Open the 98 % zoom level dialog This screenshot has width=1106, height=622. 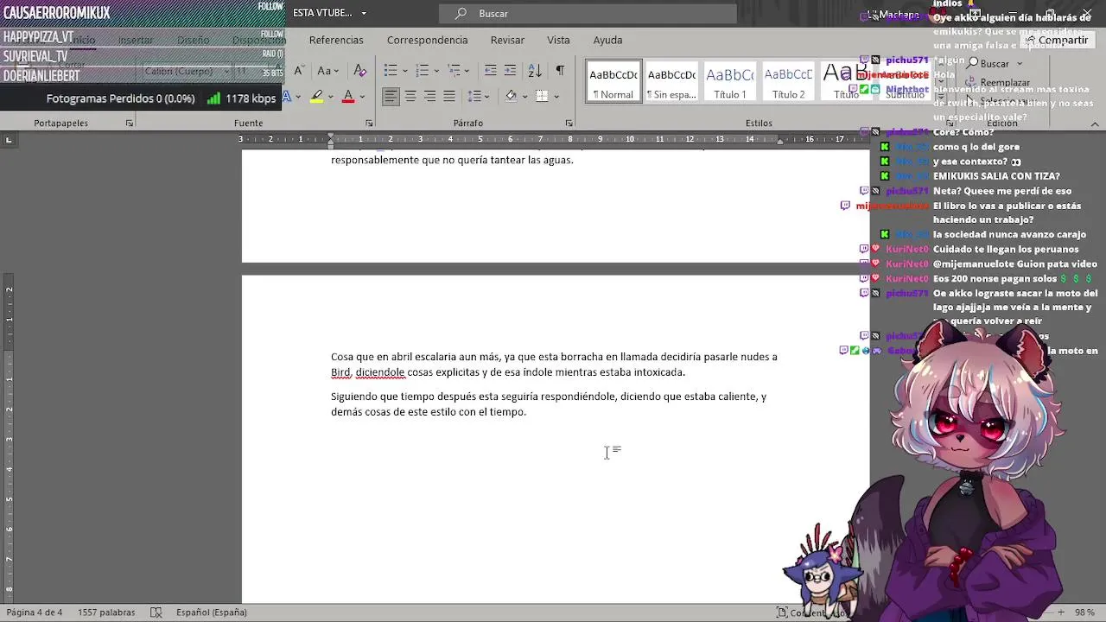tap(1084, 612)
